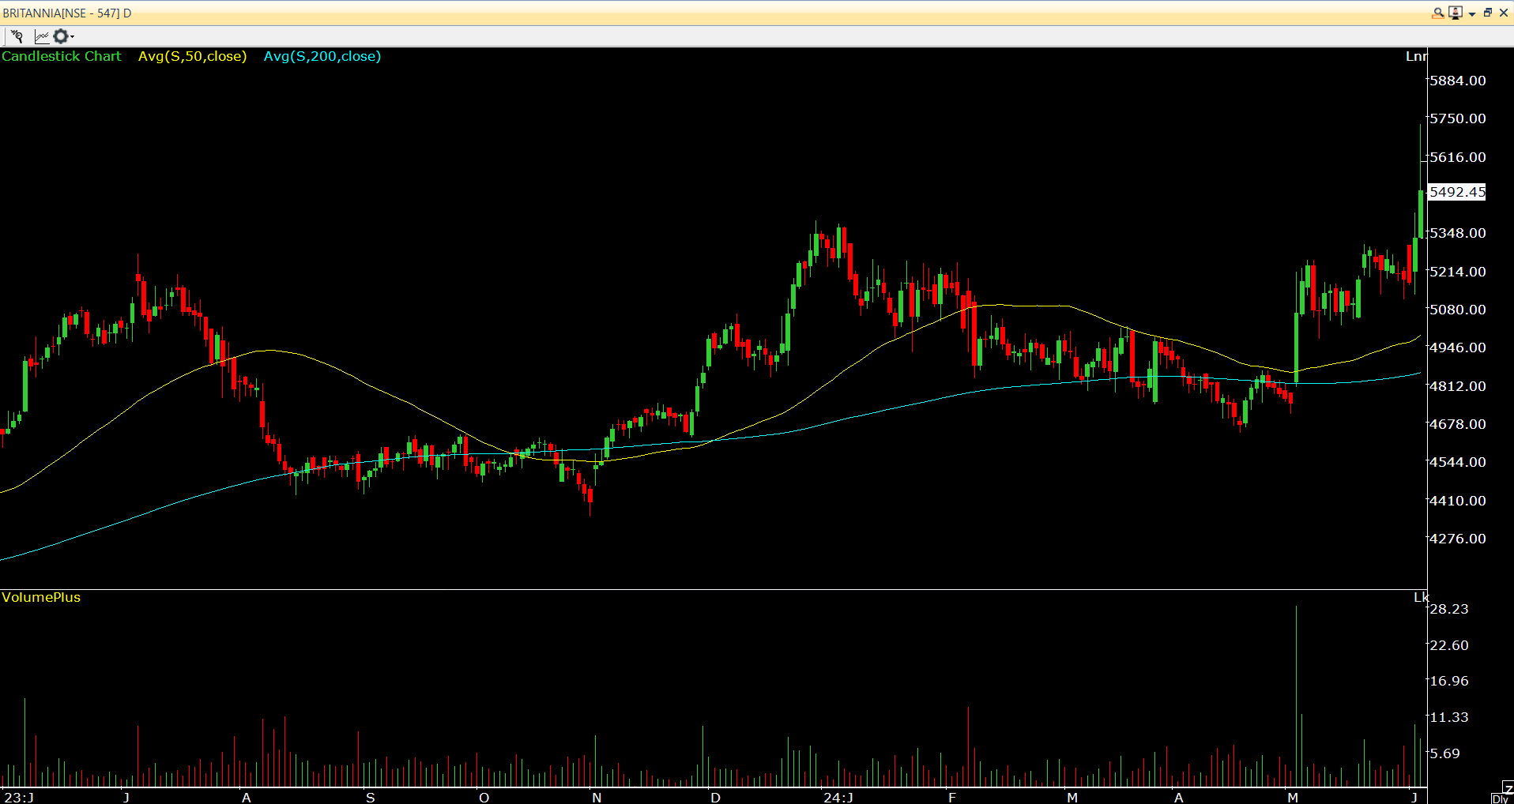Click the crosshair inspect magnifier toolbar icon
This screenshot has width=1514, height=804.
(x=17, y=36)
